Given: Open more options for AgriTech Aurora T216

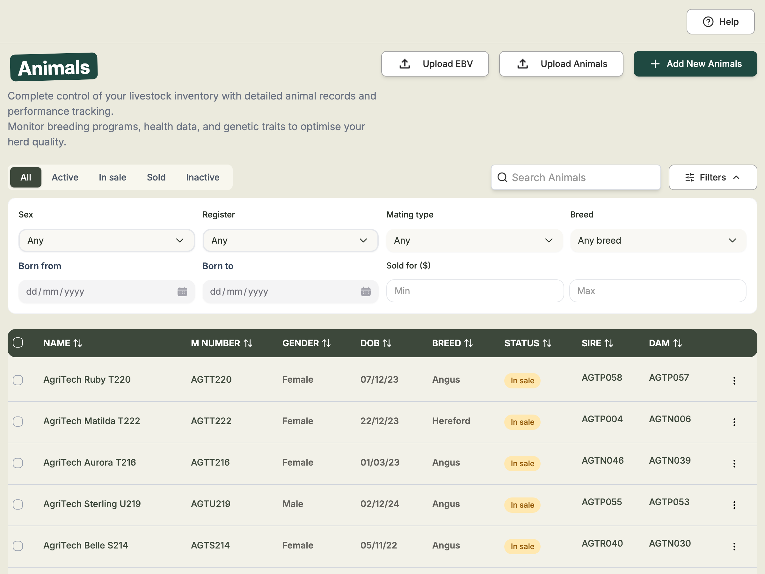Looking at the screenshot, I should pyautogui.click(x=734, y=464).
